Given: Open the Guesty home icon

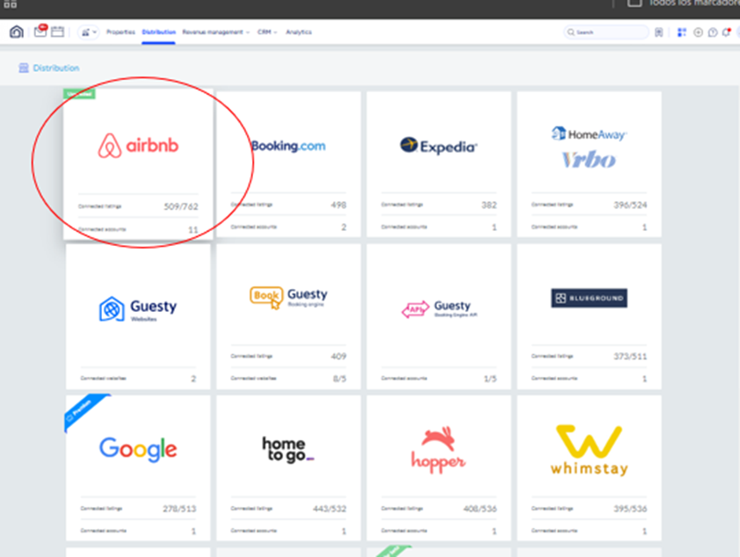Looking at the screenshot, I should (17, 33).
